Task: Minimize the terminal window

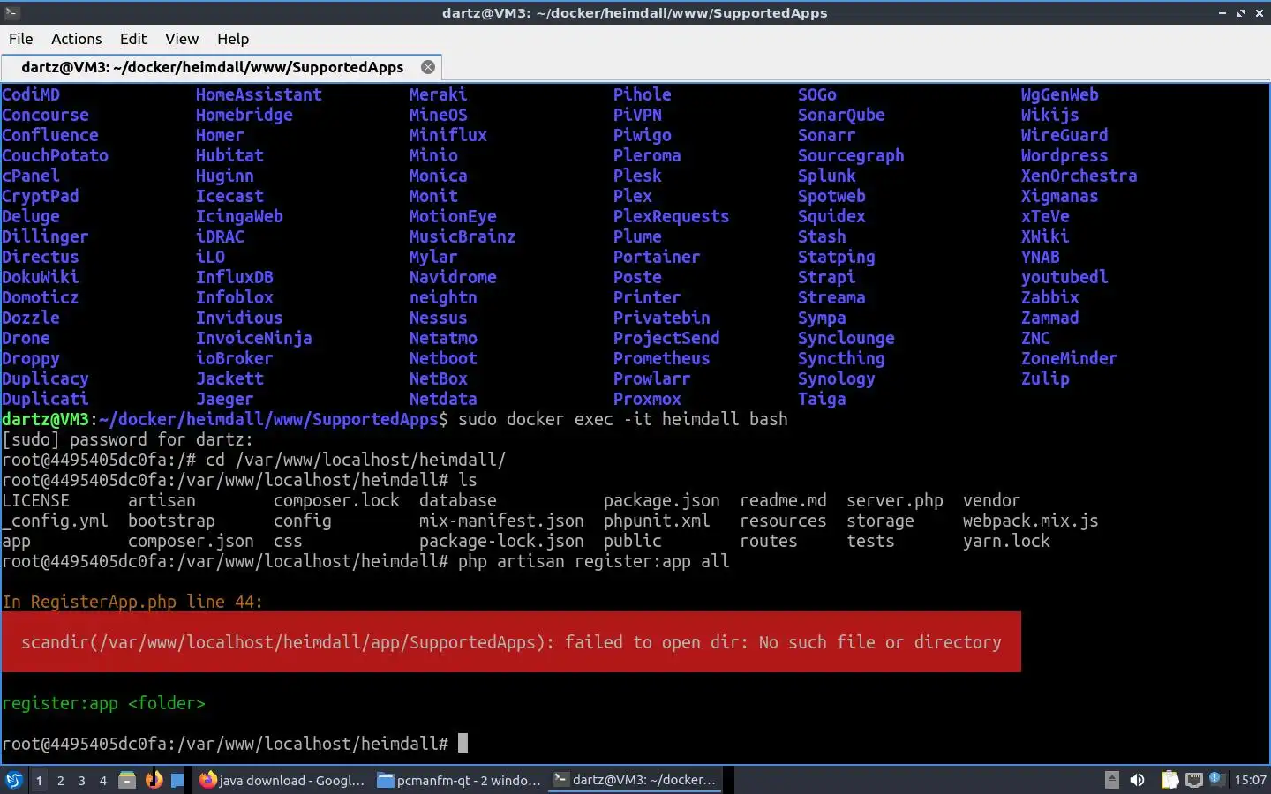Action: tap(1222, 12)
